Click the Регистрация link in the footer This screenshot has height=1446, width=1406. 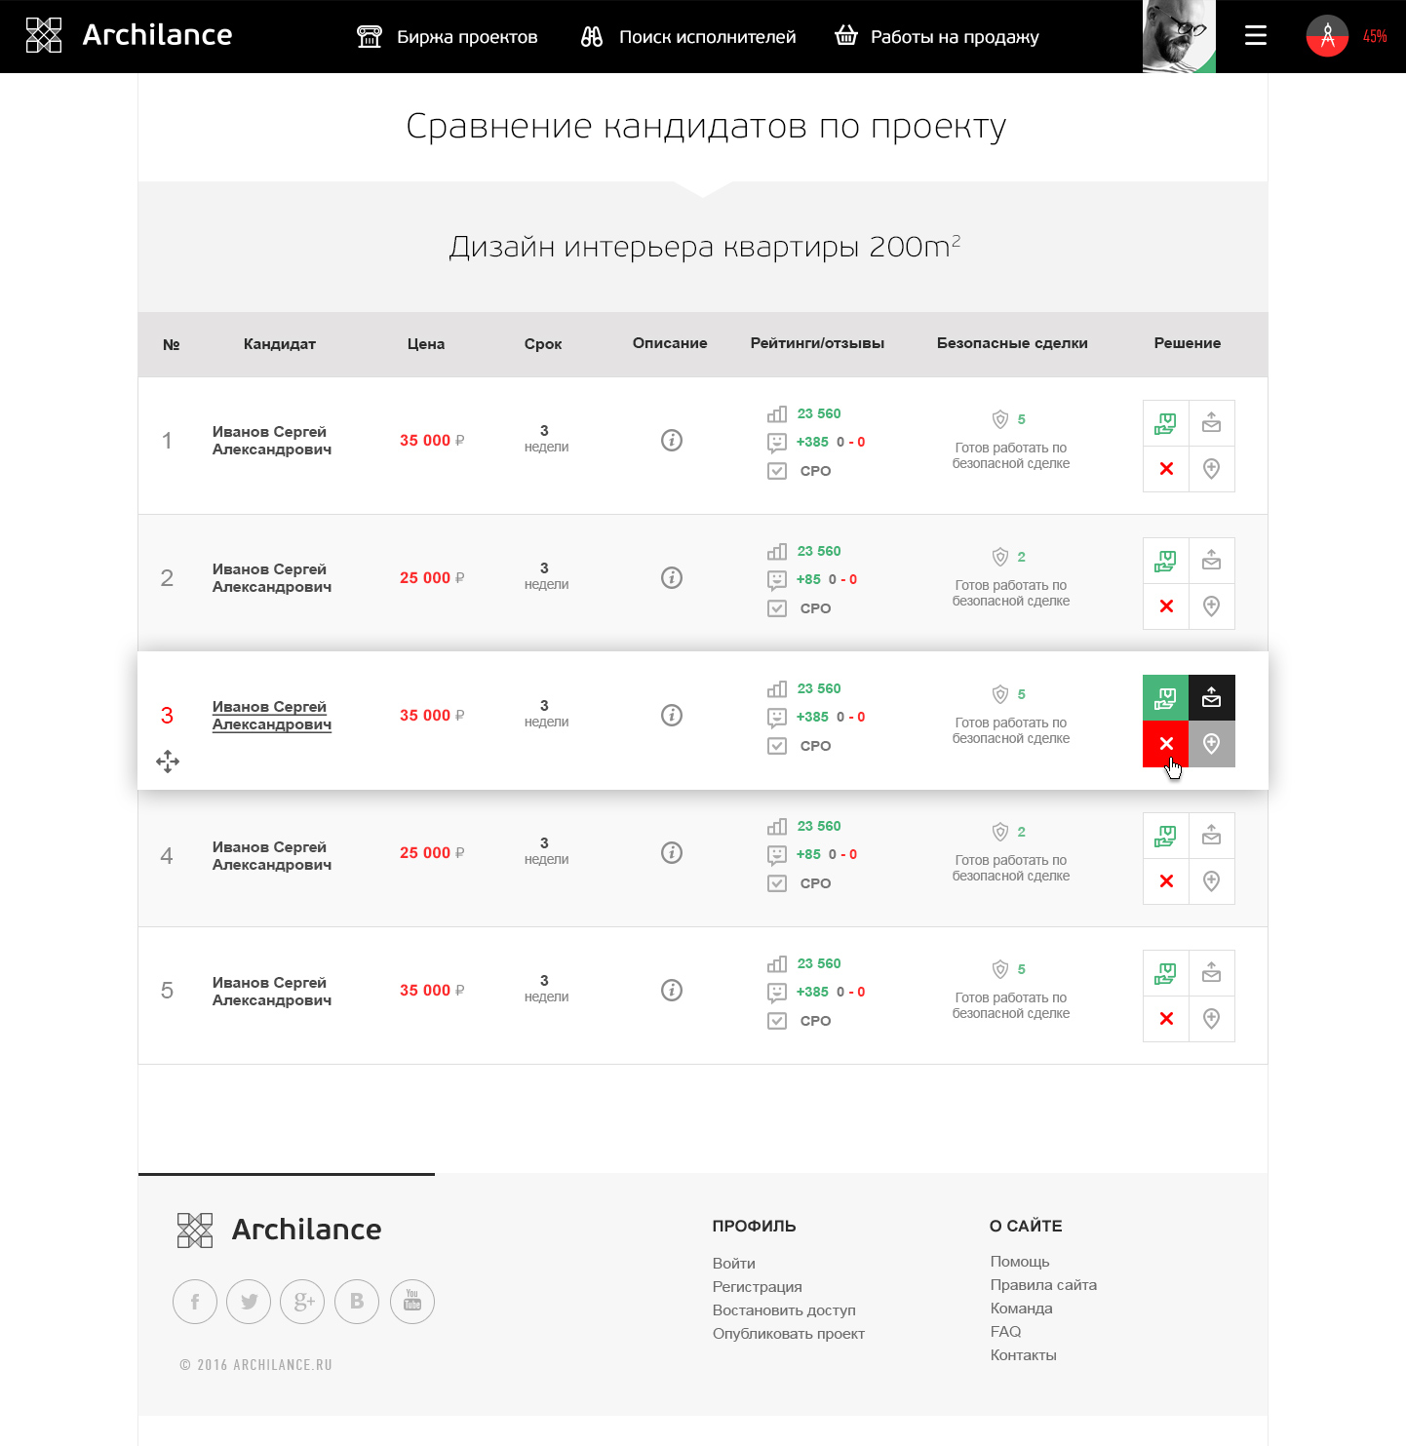pos(757,1287)
